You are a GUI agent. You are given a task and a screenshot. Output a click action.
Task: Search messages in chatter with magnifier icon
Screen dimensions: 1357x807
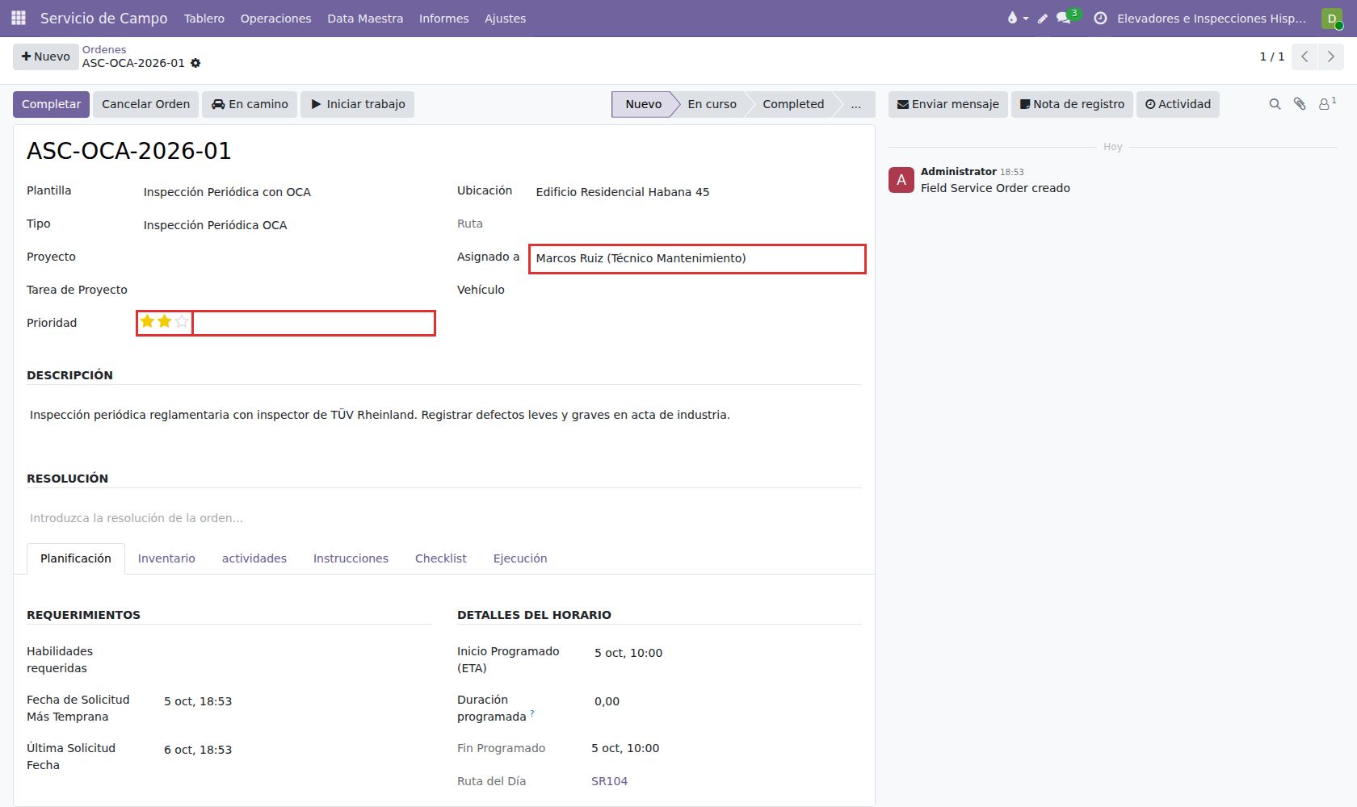point(1275,104)
